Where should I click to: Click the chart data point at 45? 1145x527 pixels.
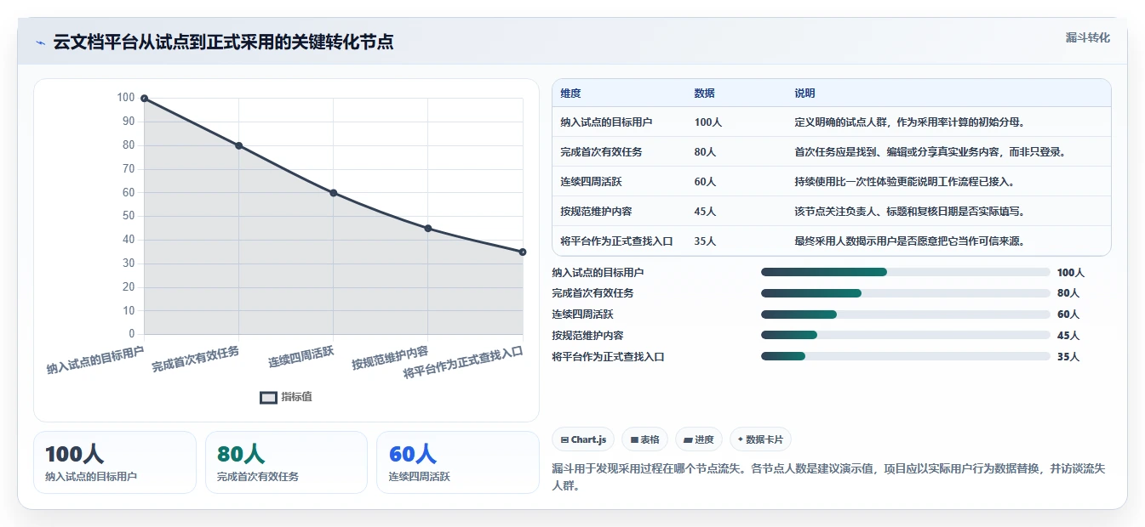(427, 228)
